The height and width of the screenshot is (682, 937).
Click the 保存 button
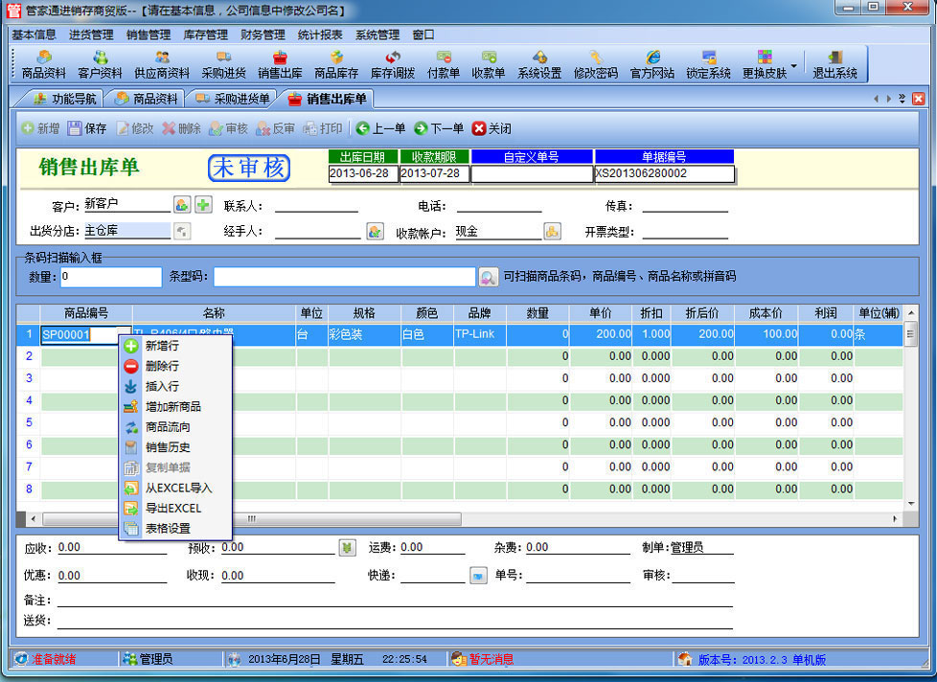tap(87, 128)
